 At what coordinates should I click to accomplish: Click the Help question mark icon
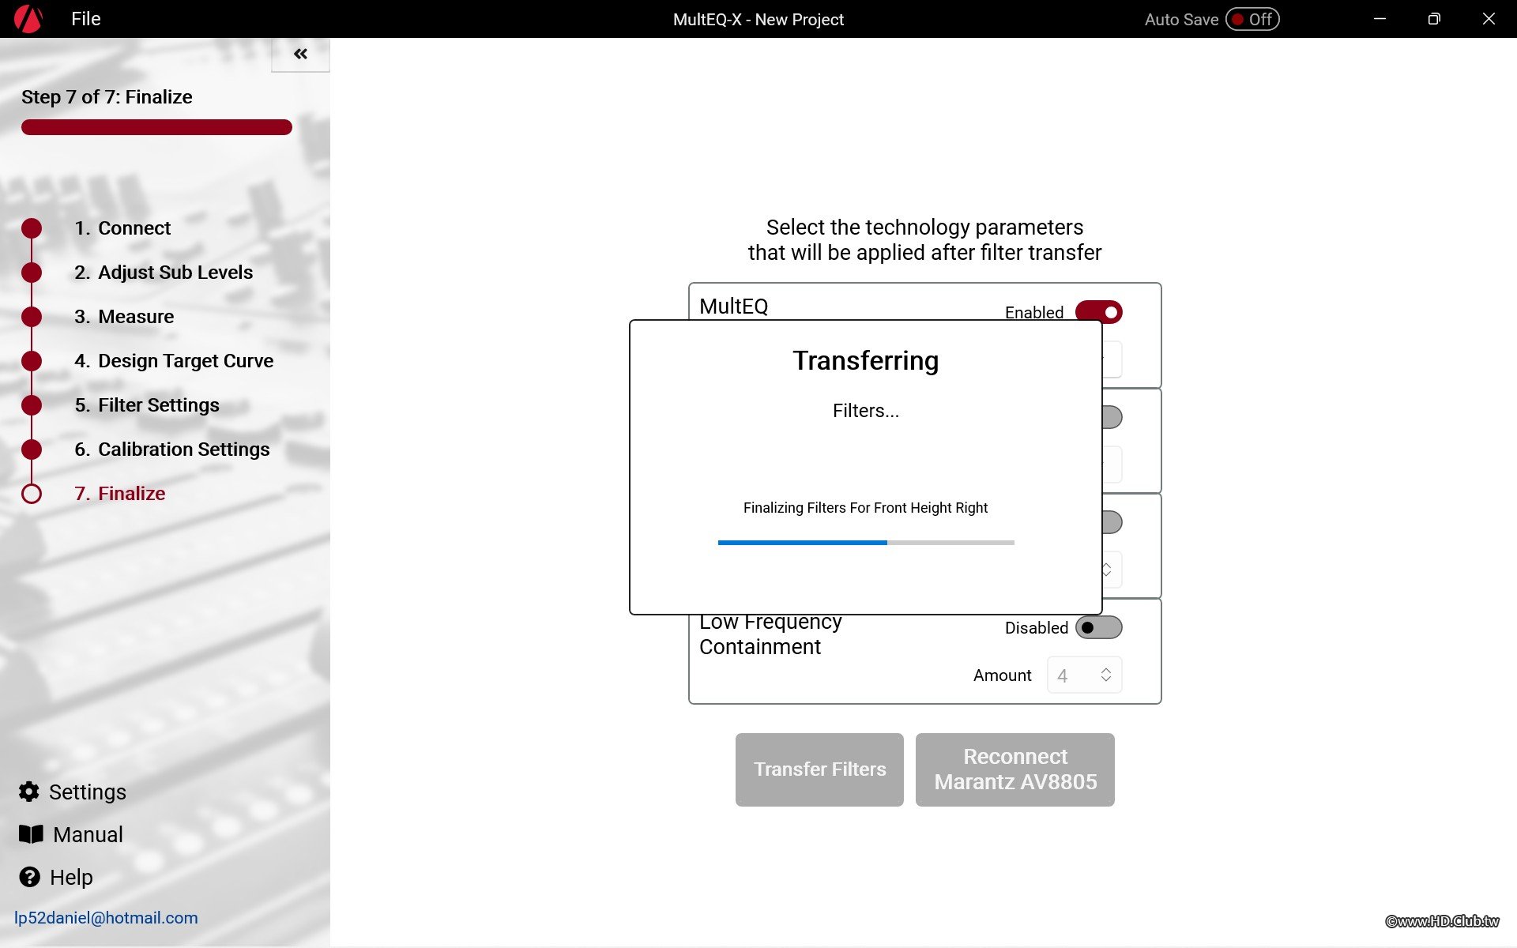(x=30, y=877)
